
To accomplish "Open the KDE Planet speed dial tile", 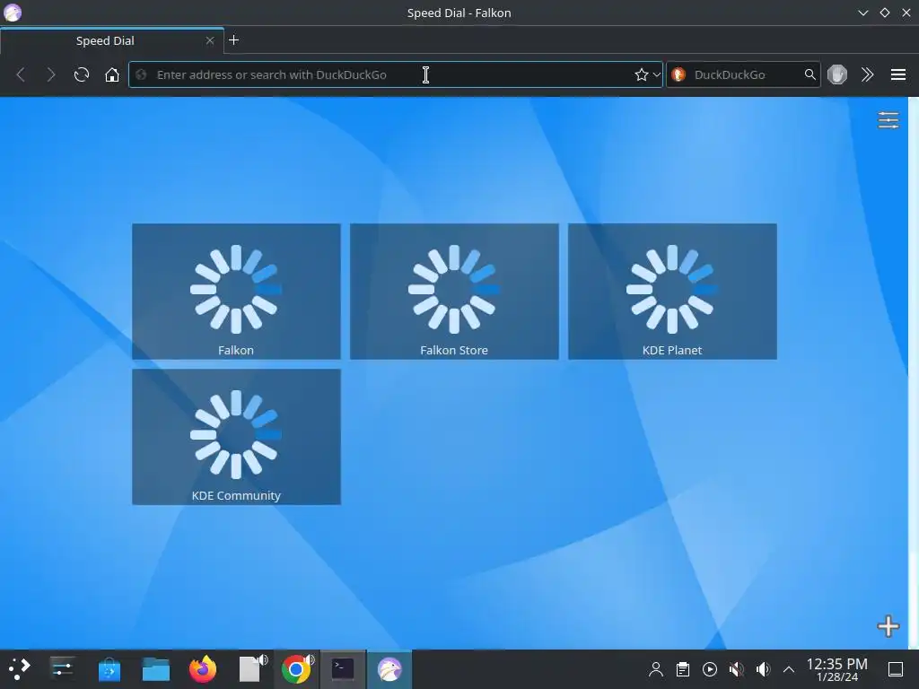I will (x=672, y=292).
